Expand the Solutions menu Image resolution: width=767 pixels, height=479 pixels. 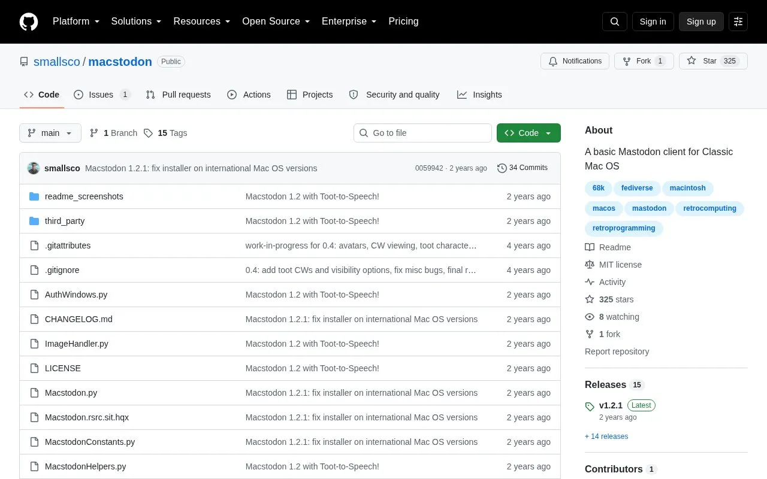tap(136, 22)
